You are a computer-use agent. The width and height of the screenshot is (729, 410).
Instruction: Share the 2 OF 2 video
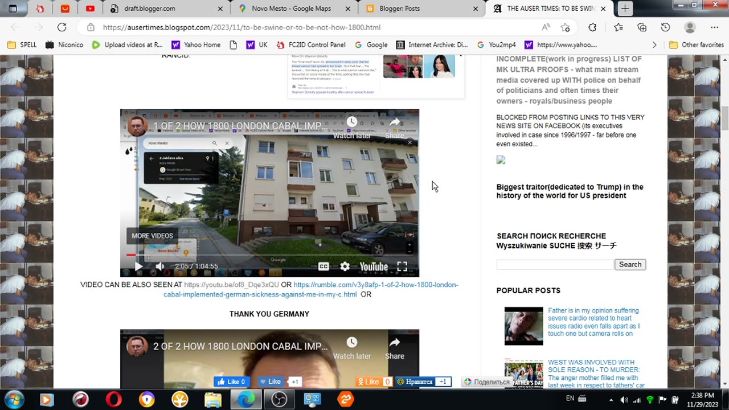[x=395, y=348]
